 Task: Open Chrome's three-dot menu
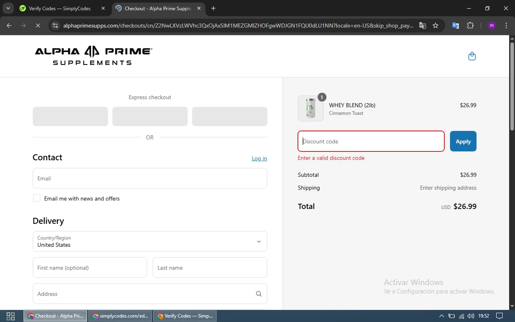(506, 25)
